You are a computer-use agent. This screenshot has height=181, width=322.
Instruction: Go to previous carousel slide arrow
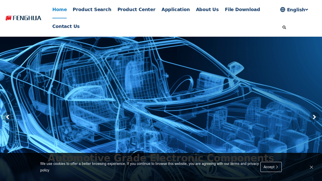pos(8,117)
